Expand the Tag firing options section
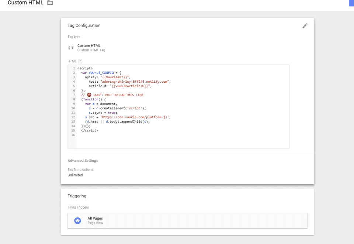The width and height of the screenshot is (354, 244). [80, 169]
